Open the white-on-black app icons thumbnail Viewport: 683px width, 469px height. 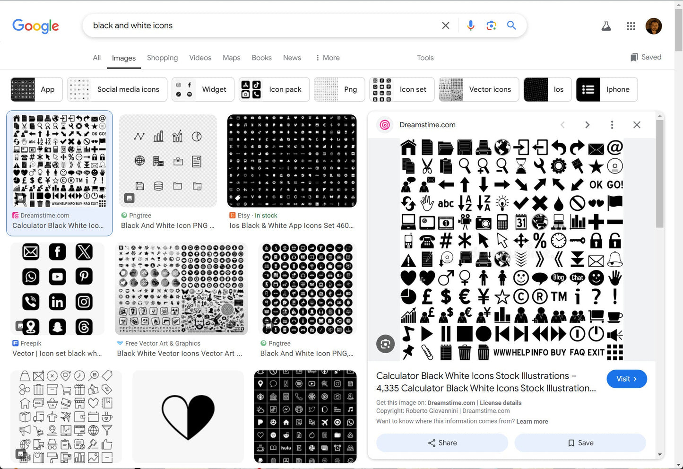305,417
